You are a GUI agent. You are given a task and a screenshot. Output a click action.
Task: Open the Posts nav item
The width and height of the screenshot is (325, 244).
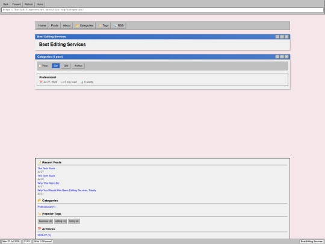(55, 25)
